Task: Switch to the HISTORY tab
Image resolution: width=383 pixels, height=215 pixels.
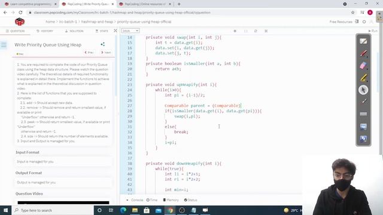Action: click(x=45, y=31)
